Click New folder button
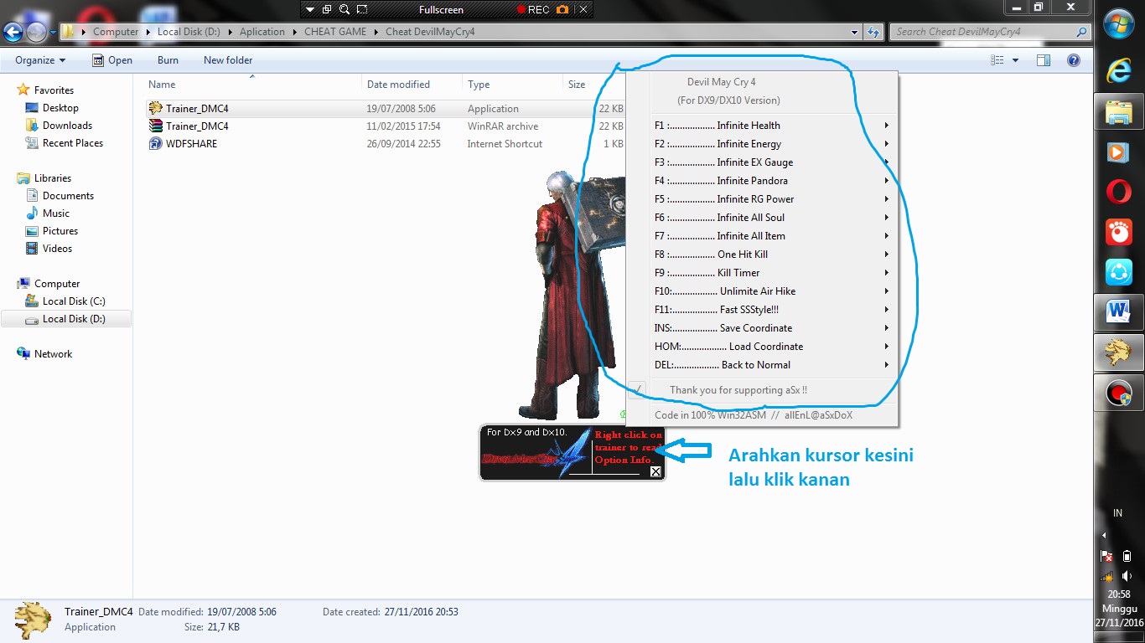 [228, 60]
